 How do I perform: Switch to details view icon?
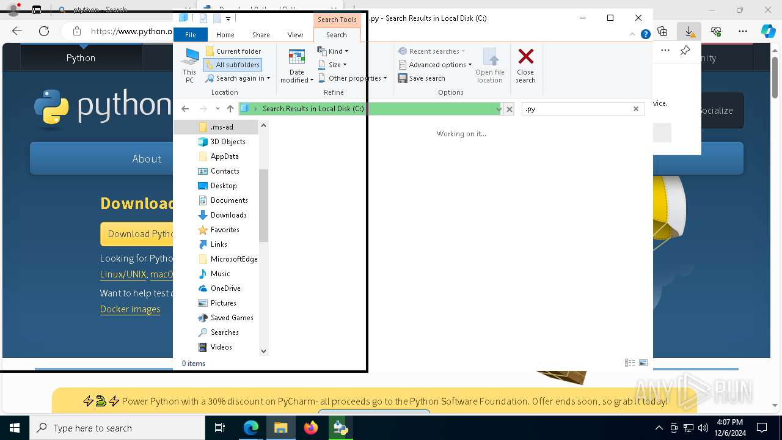[630, 363]
